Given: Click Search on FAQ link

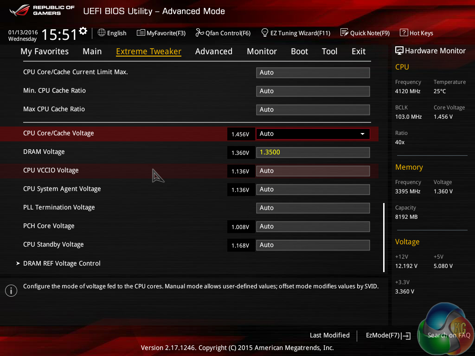Looking at the screenshot, I should 449,335.
